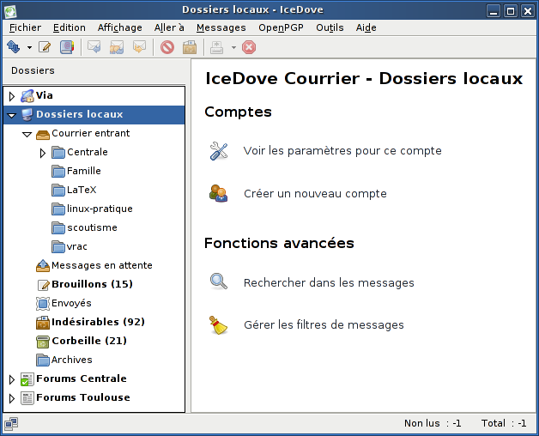The image size is (539, 436).
Task: Click the online status icon in status bar
Action: pyautogui.click(x=11, y=424)
